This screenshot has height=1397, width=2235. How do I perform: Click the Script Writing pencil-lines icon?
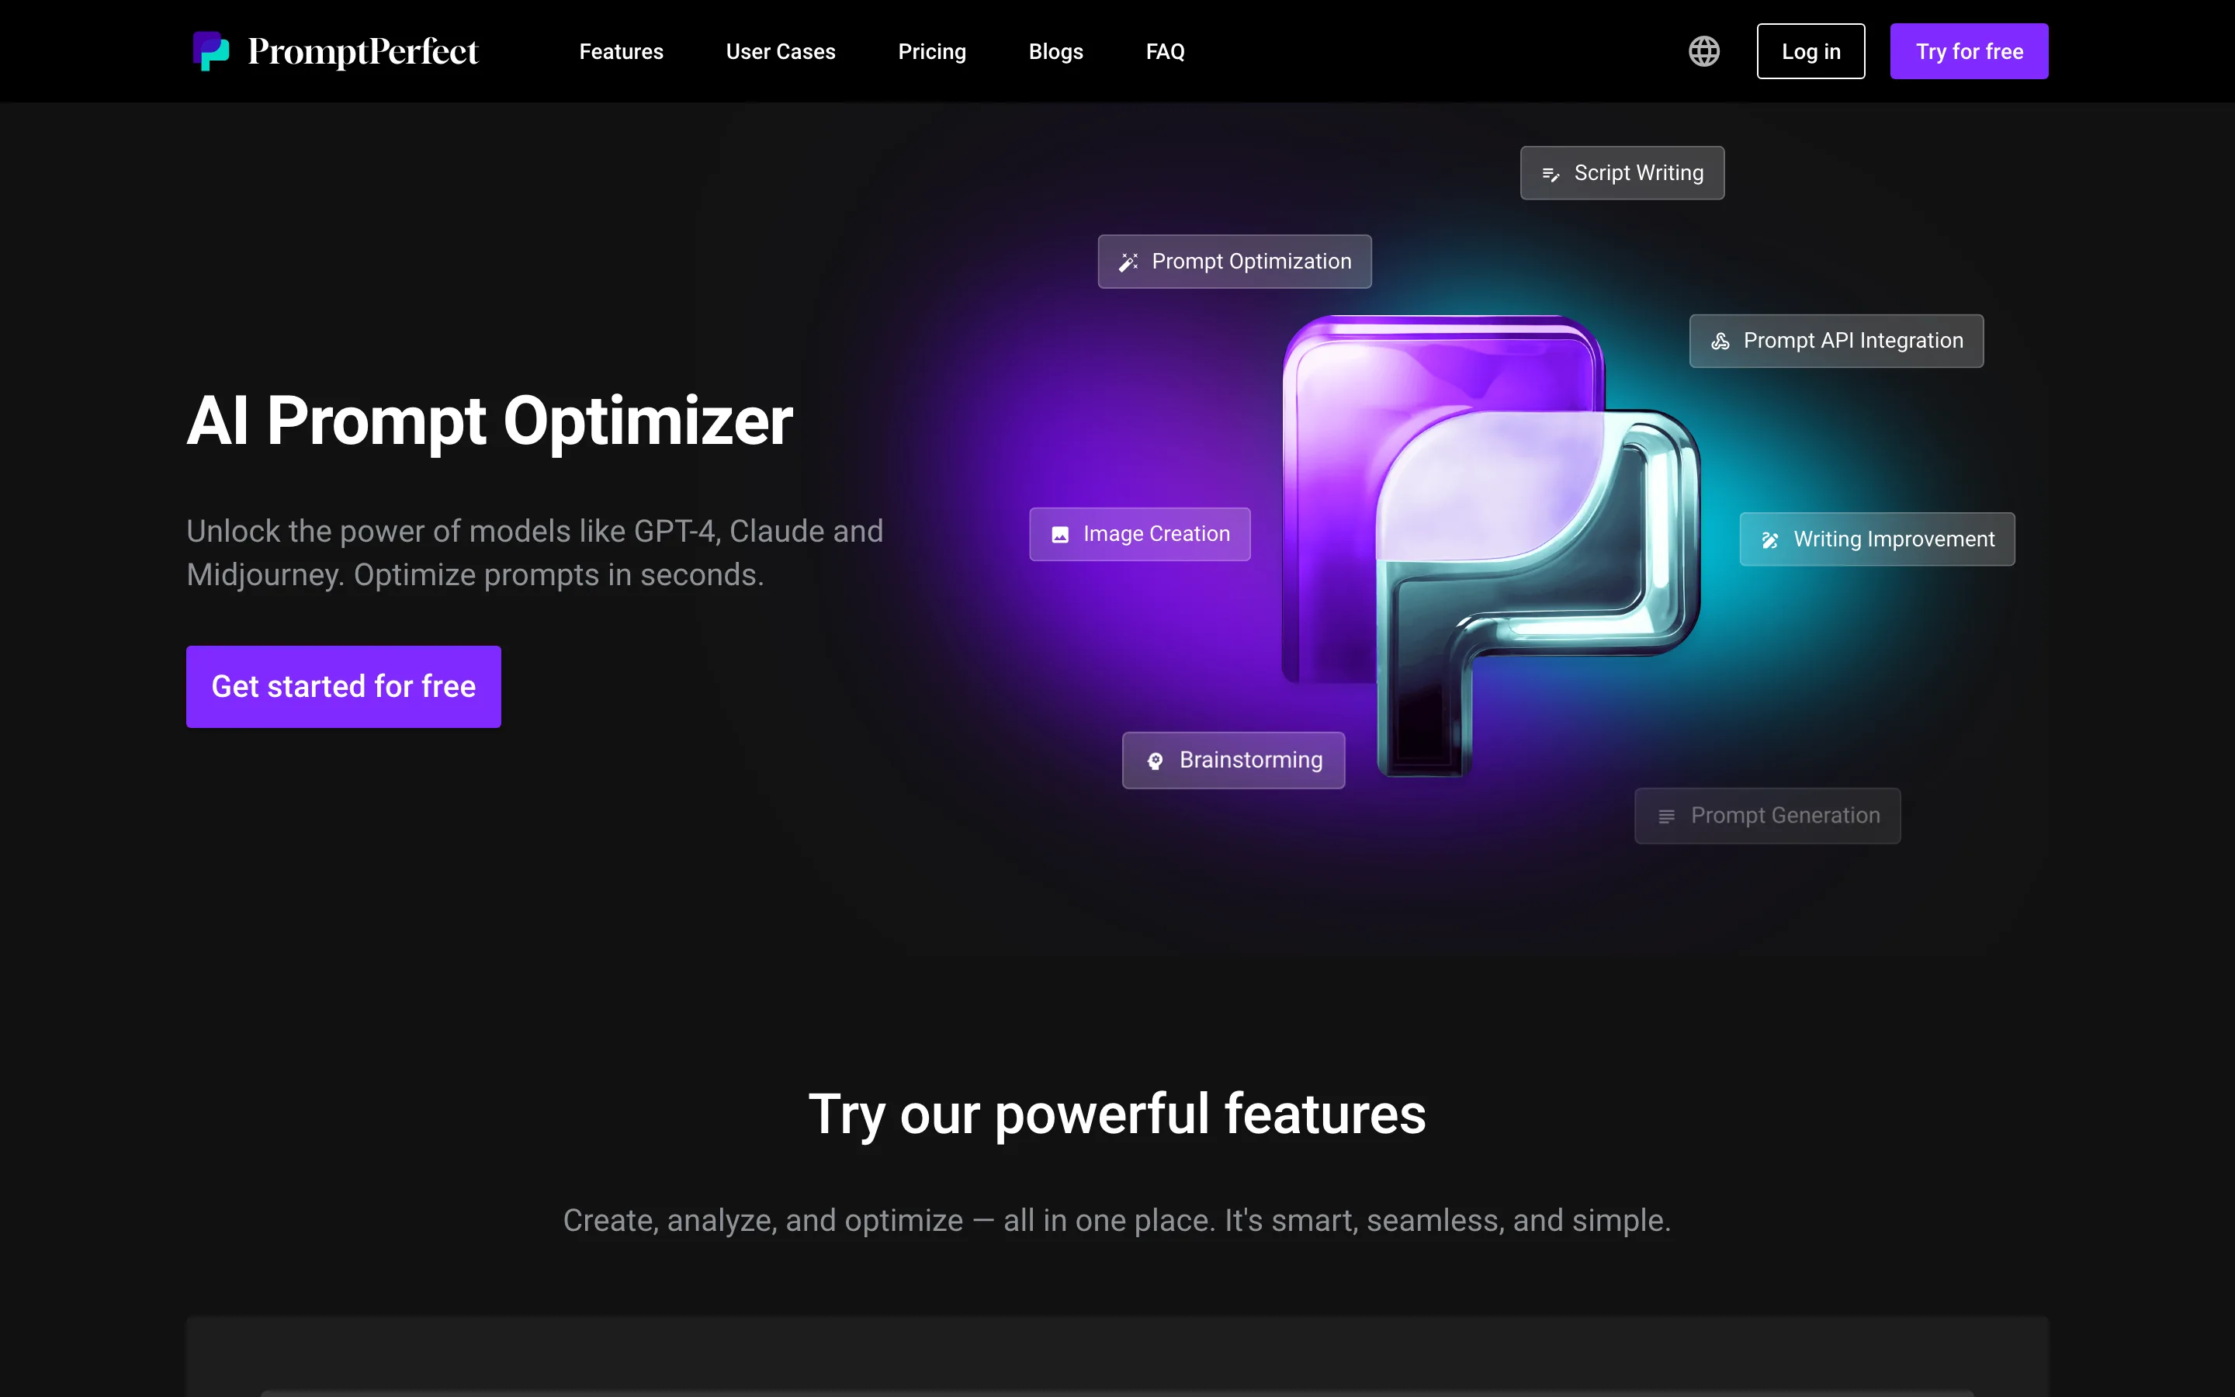[x=1551, y=174]
